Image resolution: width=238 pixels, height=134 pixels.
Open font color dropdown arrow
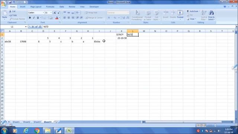click(x=59, y=18)
